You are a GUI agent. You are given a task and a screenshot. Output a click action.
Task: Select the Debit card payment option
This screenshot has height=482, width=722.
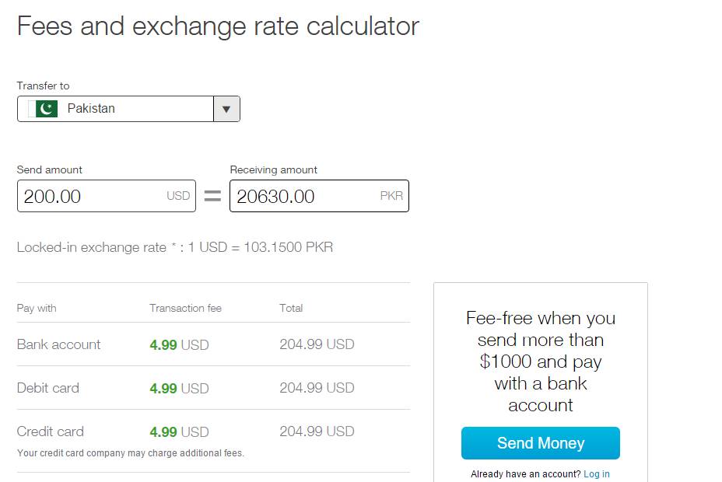[48, 388]
